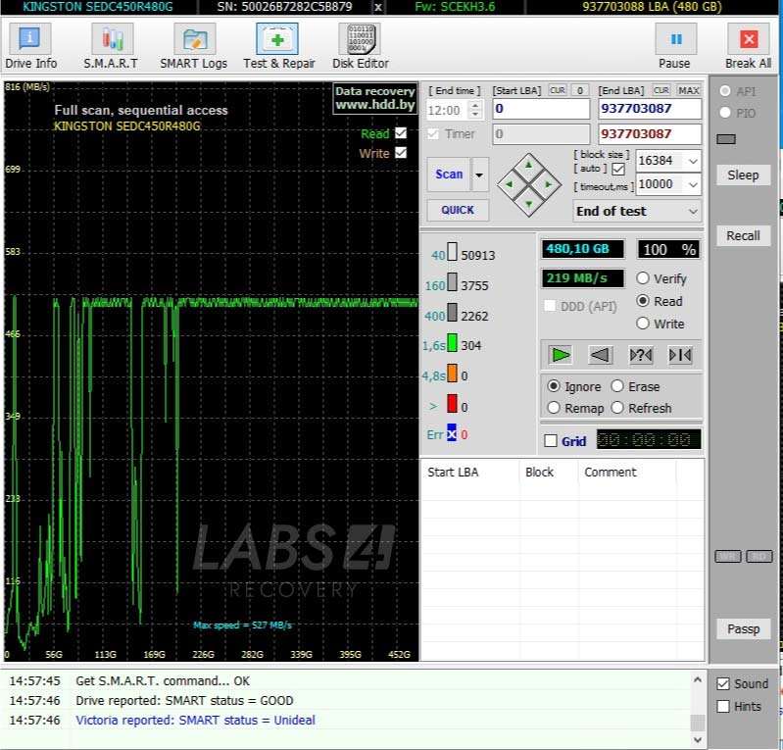The width and height of the screenshot is (783, 750).
Task: Click the random seek ?| button
Action: pos(641,355)
